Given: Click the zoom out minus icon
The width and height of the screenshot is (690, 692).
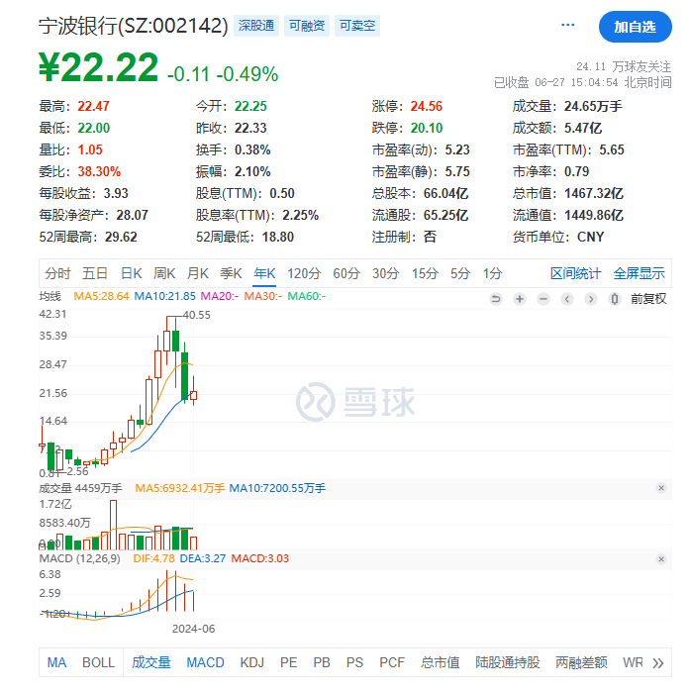Looking at the screenshot, I should point(543,299).
